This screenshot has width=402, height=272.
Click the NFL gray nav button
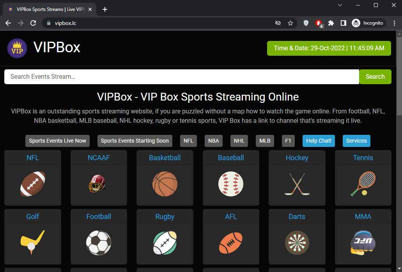[x=188, y=141]
